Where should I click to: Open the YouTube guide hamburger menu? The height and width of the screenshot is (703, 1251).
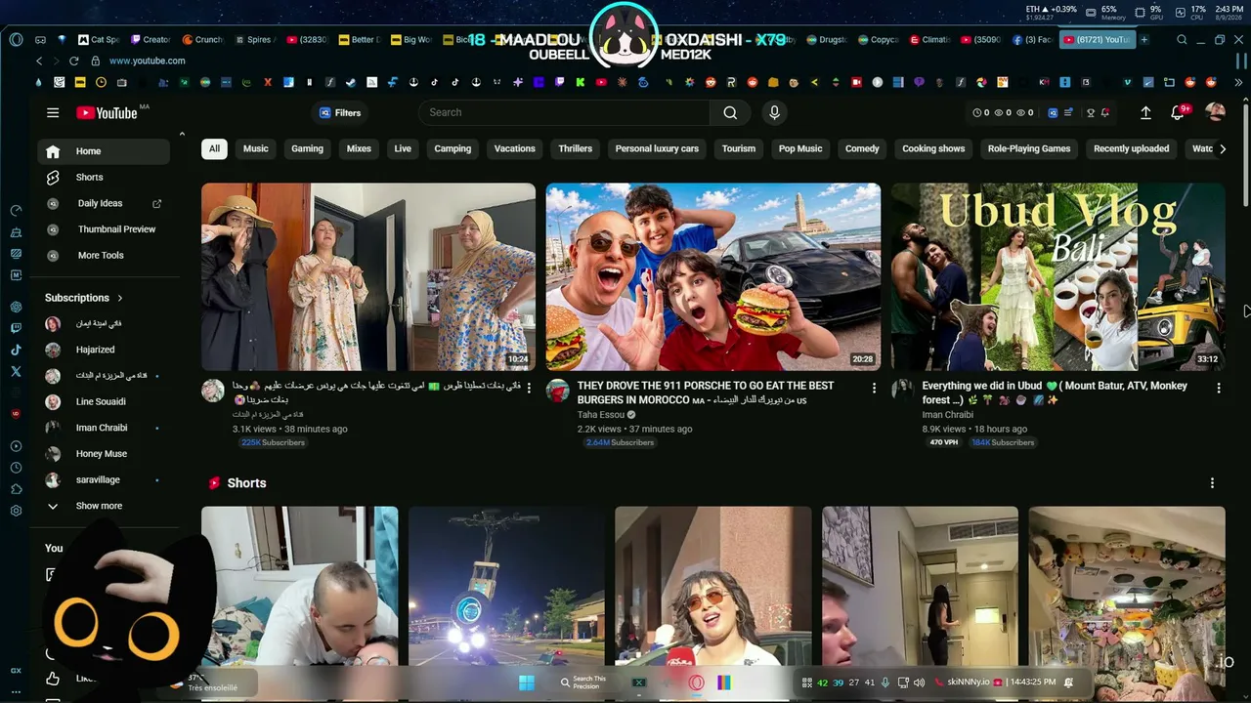(53, 113)
